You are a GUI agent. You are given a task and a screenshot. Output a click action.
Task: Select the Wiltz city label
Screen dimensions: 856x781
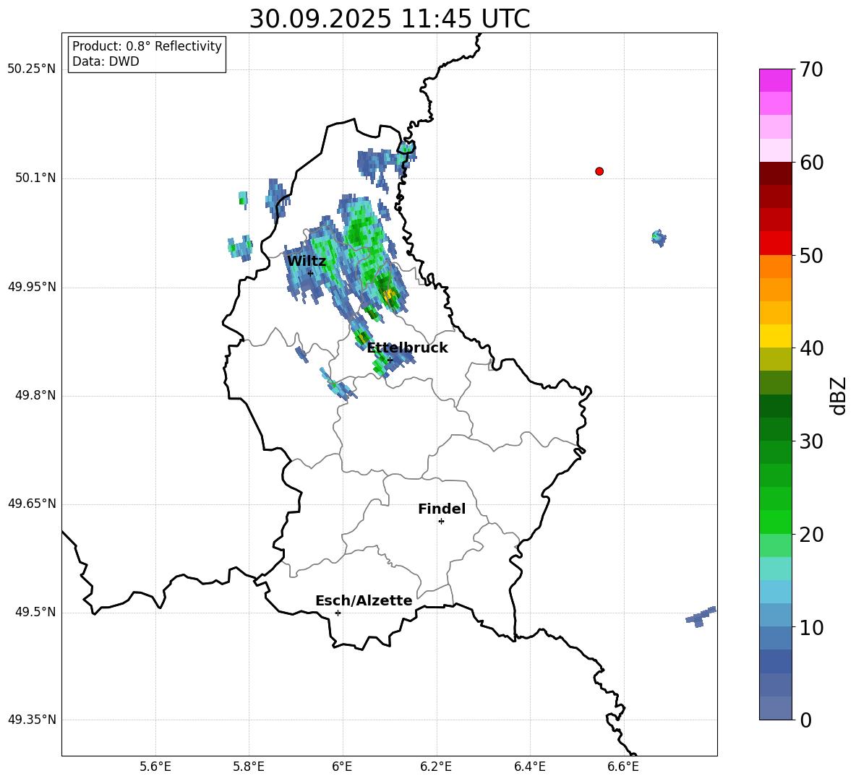click(307, 262)
